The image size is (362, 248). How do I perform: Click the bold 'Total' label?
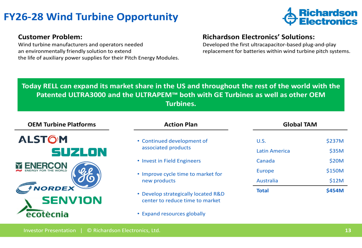tap(262, 190)
